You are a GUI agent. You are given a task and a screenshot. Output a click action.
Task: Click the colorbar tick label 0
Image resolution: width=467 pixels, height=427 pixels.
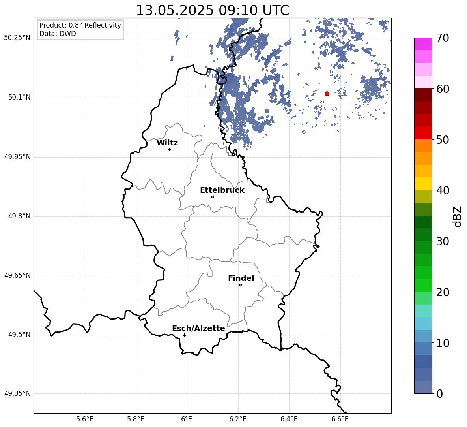[x=440, y=393]
